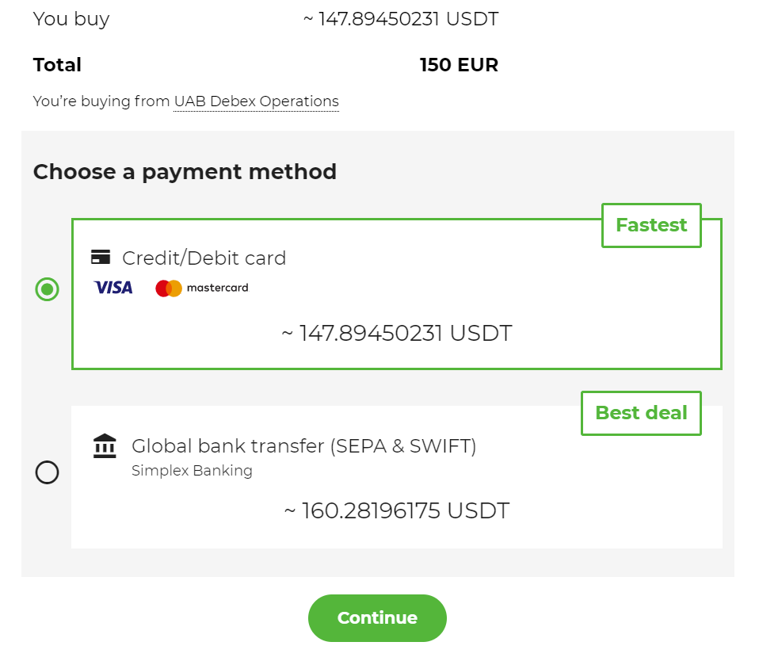Click the Credit/Debit card label
This screenshot has height=661, width=759.
pyautogui.click(x=204, y=258)
